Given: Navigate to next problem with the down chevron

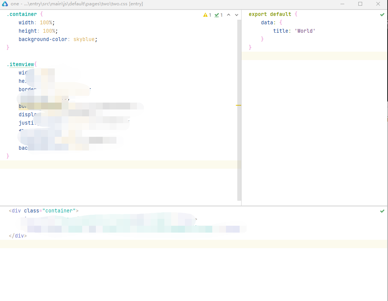Looking at the screenshot, I should pyautogui.click(x=236, y=15).
